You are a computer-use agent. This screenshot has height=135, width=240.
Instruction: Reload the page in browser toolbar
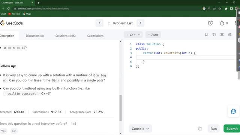(9, 9)
